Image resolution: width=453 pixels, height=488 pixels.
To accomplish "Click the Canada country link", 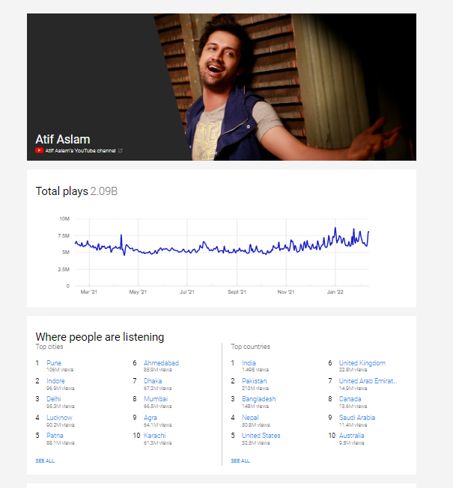I will pyautogui.click(x=350, y=399).
